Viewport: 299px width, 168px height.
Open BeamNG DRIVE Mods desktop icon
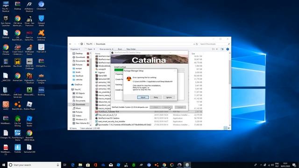(x=29, y=135)
